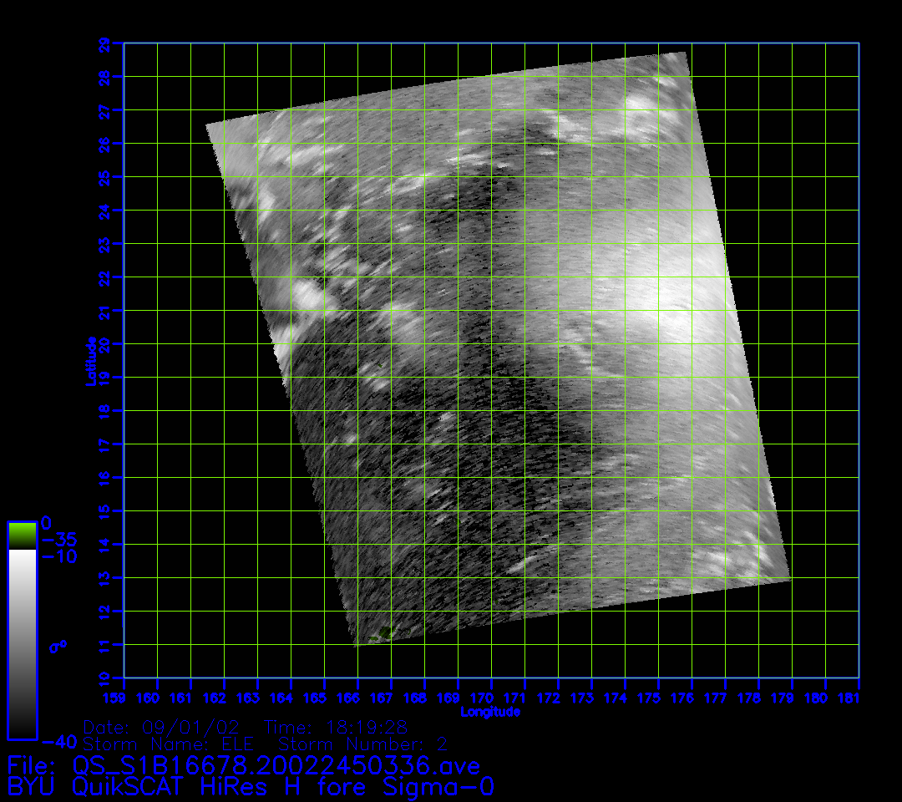Click the longitude tick label 170
The image size is (902, 802).
click(x=491, y=698)
